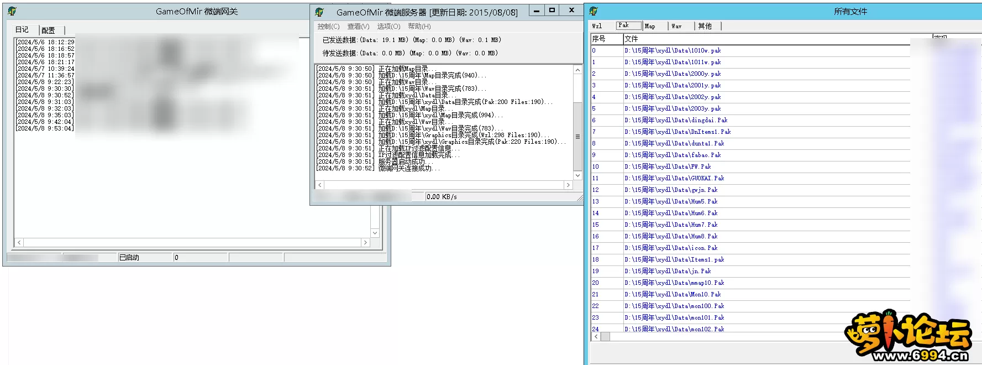This screenshot has height=365, width=982.
Task: Open the 日记 tab in gateway window
Action: [22, 30]
